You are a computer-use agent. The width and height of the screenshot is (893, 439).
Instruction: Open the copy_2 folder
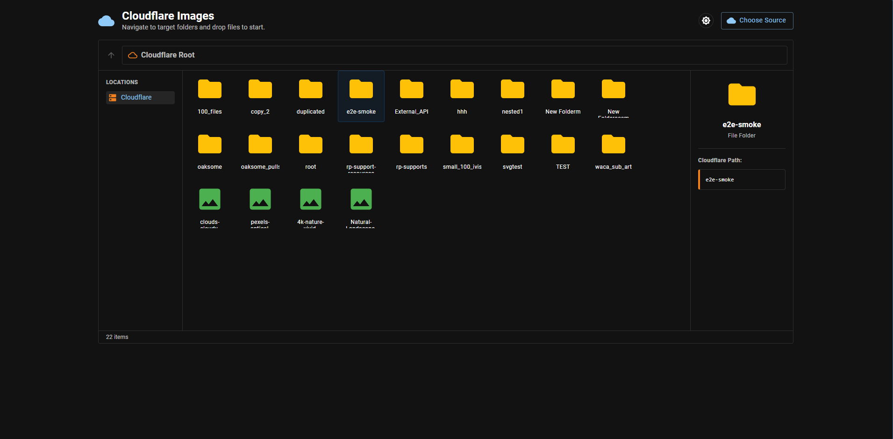click(x=260, y=96)
